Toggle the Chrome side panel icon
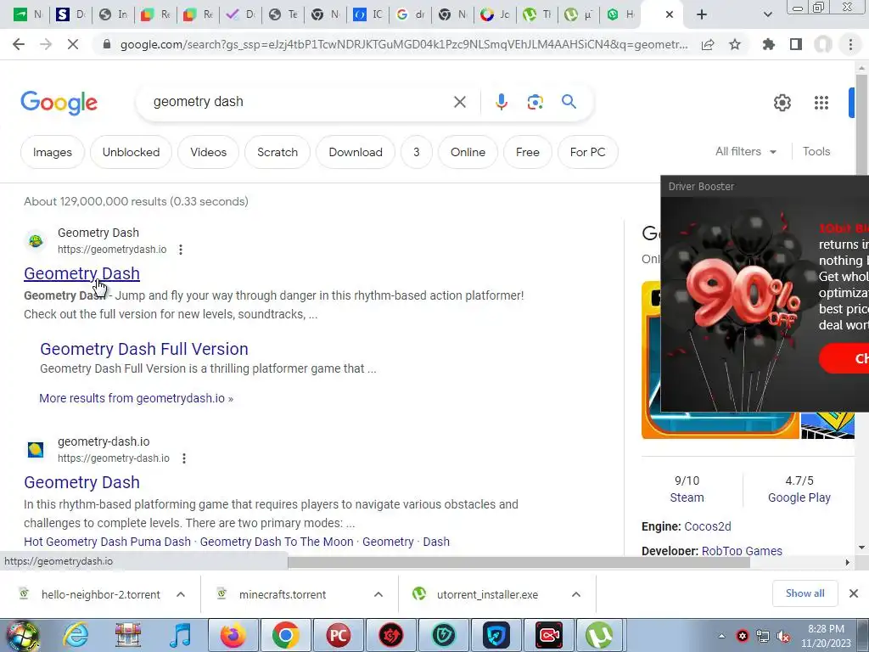869x652 pixels. click(x=796, y=45)
